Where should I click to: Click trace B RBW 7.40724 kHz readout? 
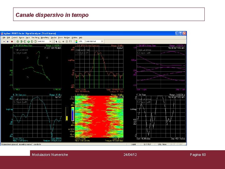click(21, 141)
